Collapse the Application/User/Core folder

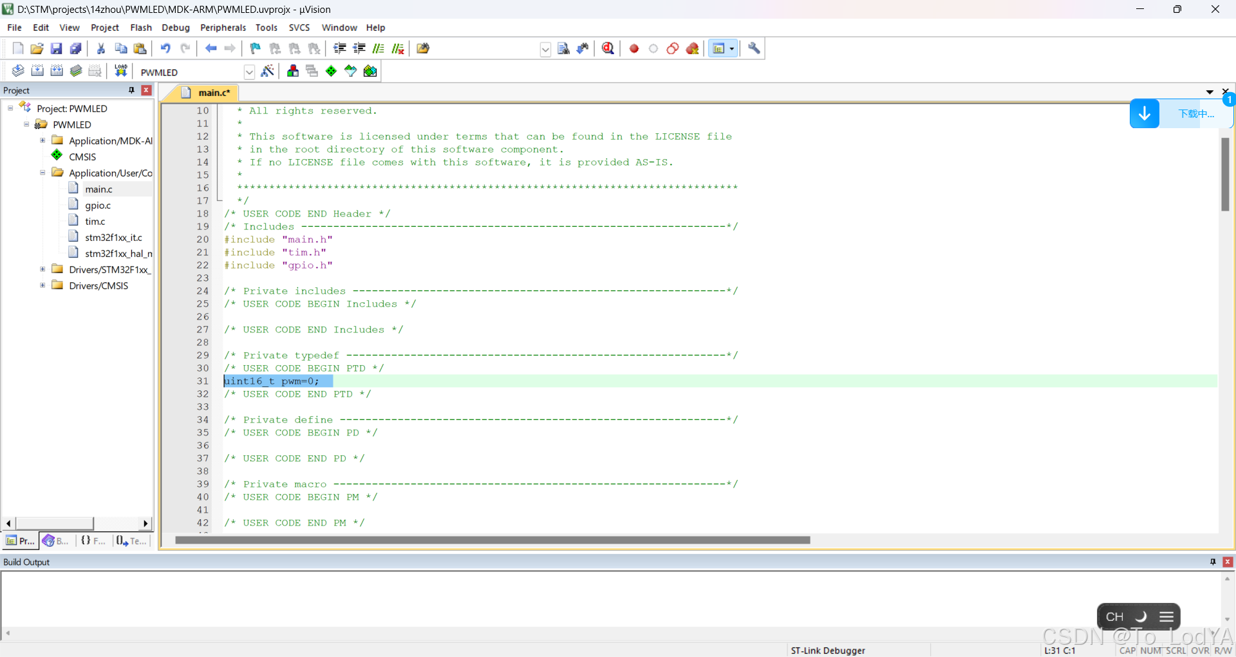pyautogui.click(x=42, y=173)
